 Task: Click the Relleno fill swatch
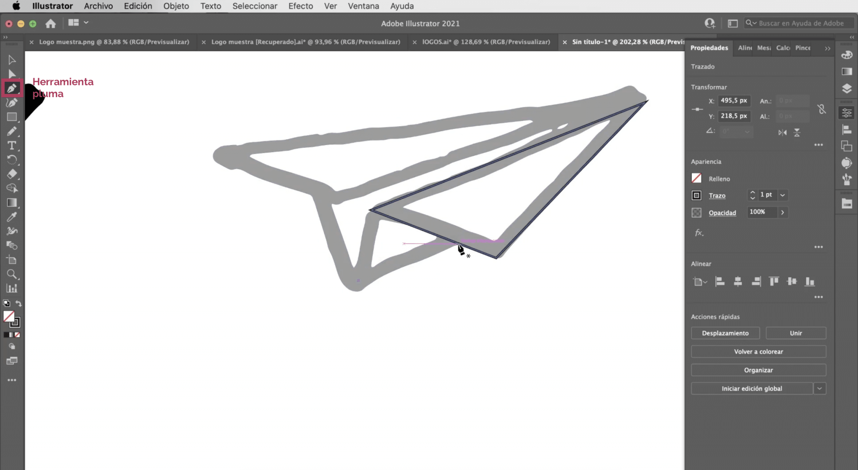tap(696, 178)
